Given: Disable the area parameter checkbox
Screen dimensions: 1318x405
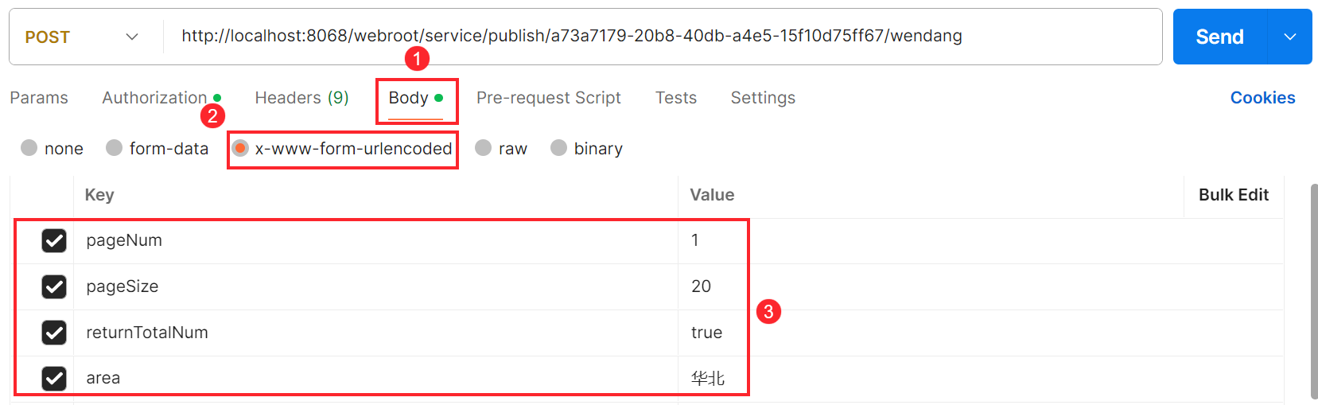Looking at the screenshot, I should (x=54, y=378).
